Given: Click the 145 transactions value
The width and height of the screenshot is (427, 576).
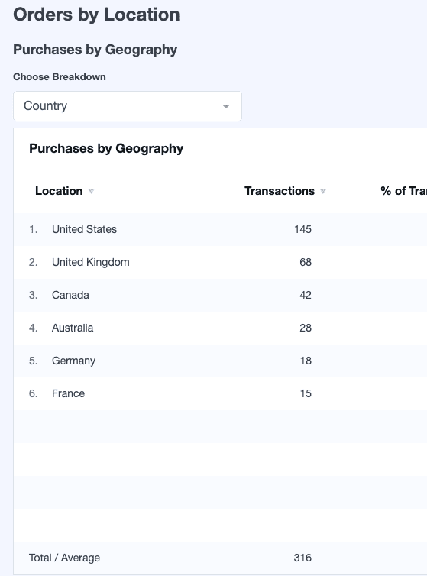Looking at the screenshot, I should 302,230.
